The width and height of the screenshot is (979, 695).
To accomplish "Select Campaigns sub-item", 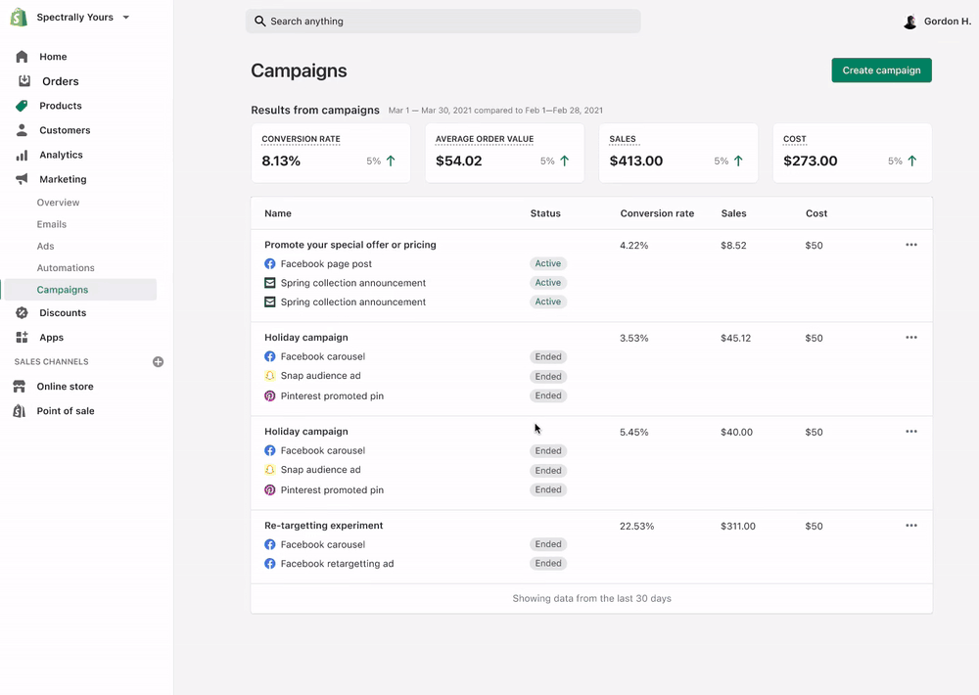I will click(x=79, y=290).
